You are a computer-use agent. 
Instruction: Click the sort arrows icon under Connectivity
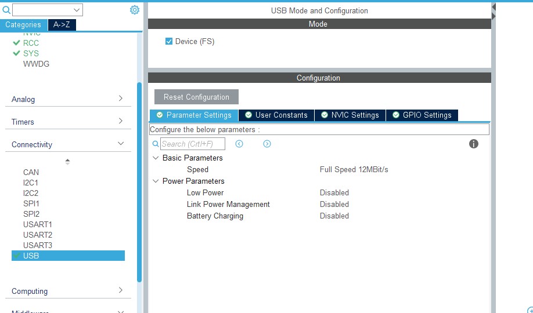67,162
